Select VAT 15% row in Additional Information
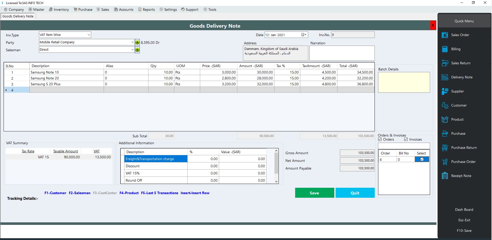The image size is (492, 240). 156,173
